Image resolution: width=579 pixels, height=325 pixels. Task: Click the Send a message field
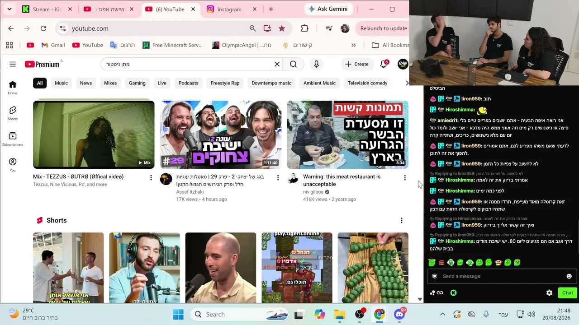pyautogui.click(x=501, y=276)
